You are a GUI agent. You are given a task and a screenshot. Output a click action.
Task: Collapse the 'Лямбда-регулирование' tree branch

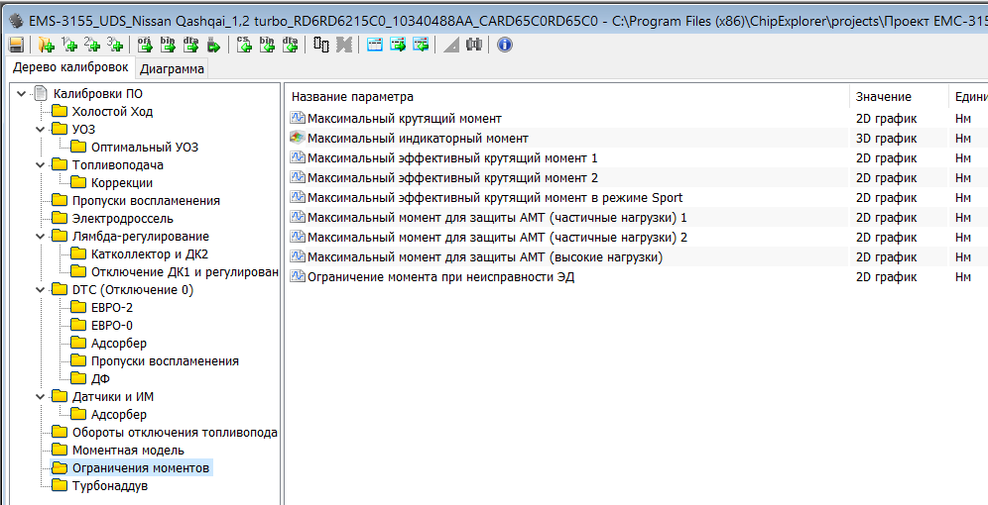41,237
